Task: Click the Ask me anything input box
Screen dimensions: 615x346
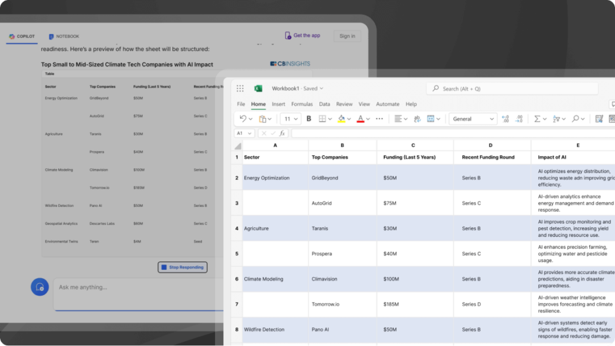Action: click(x=138, y=288)
